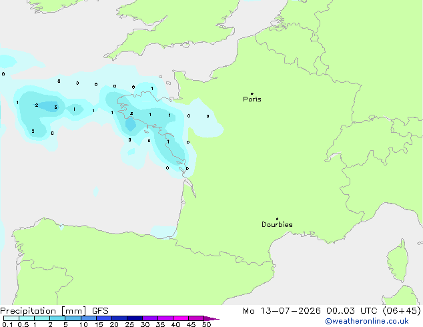Select the Paris location dot marker
The image size is (423, 327).
pyautogui.click(x=252, y=93)
